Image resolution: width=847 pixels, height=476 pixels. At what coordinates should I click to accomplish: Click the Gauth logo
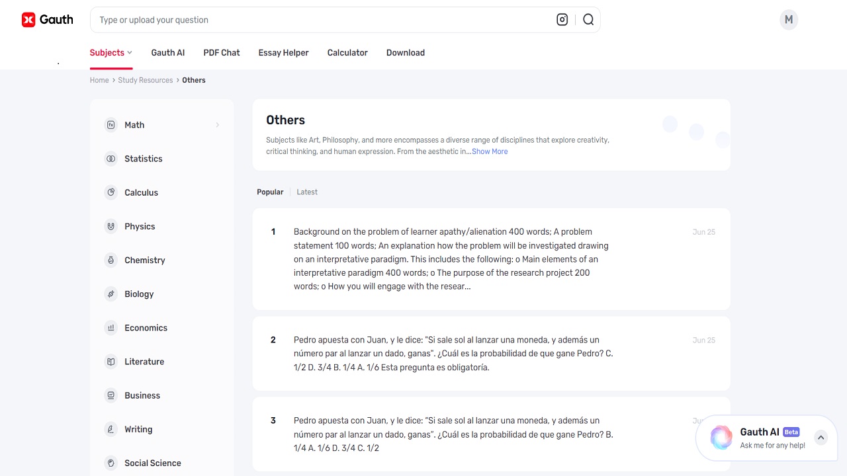click(46, 19)
